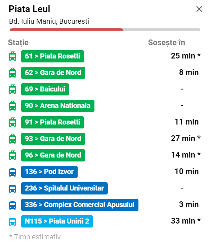
Task: Click the trolleybus icon next to line 91
Action: coord(13,122)
